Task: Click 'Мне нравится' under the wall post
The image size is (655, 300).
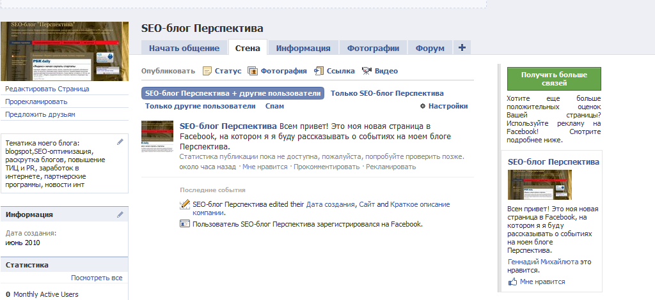Action: (265, 167)
